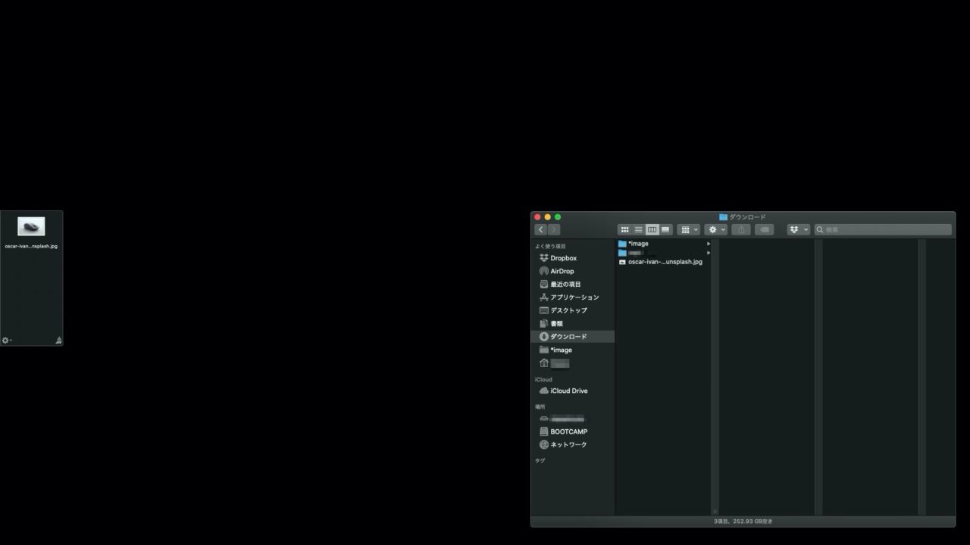Screen dimensions: 970x545
Task: Maximize the Finder window with the green button
Action: tap(558, 217)
